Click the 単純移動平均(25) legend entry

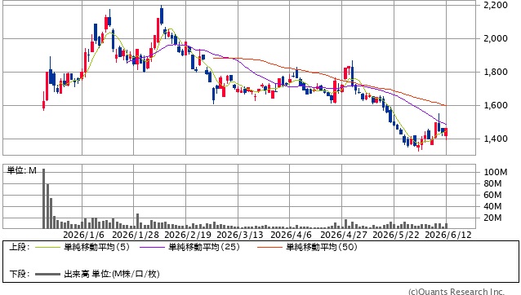[x=204, y=247]
